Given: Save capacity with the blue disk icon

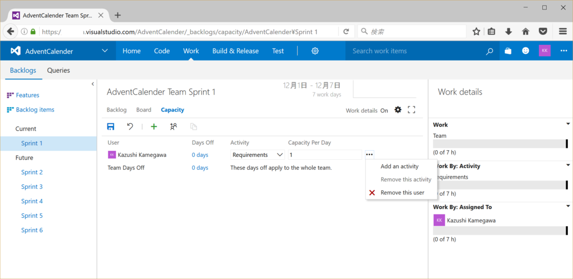Looking at the screenshot, I should click(x=110, y=127).
